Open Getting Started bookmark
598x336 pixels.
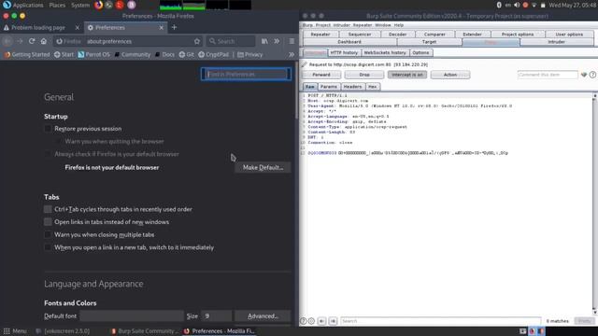(27, 54)
